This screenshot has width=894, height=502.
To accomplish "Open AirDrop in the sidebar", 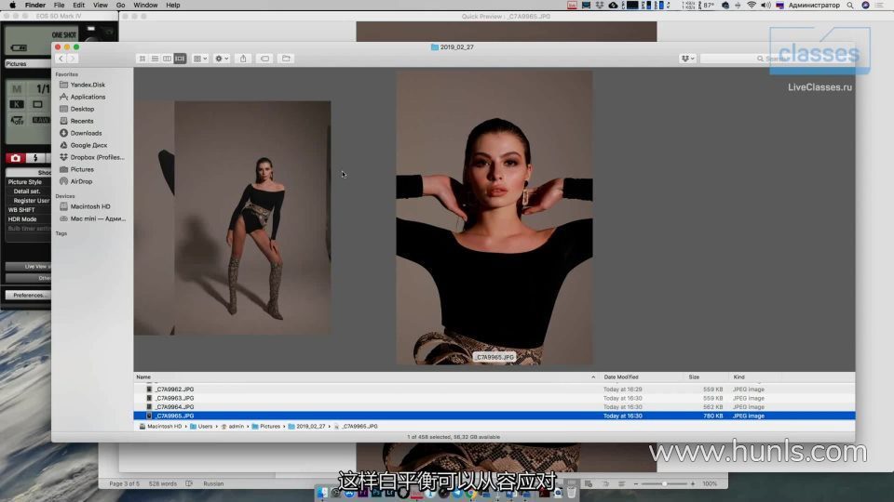I will point(81,181).
